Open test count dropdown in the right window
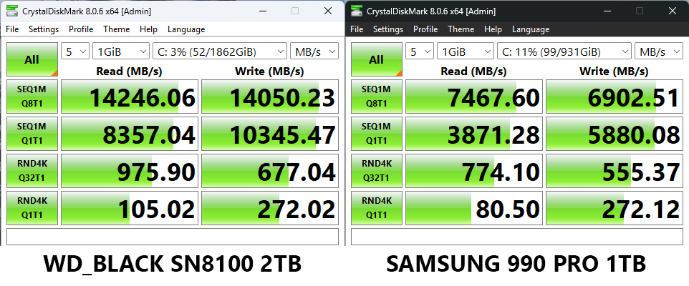The height and width of the screenshot is (286, 689). pyautogui.click(x=420, y=51)
